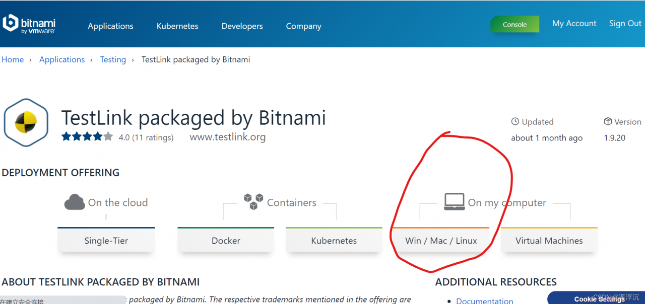This screenshot has height=304, width=645.
Task: Click the 'On my computer' label
Action: 507,203
